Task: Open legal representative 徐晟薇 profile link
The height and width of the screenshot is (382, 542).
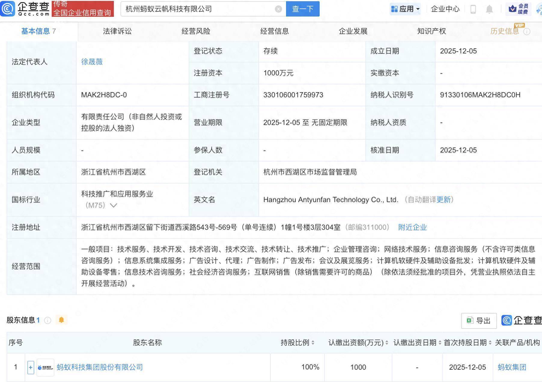Action: pyautogui.click(x=91, y=62)
